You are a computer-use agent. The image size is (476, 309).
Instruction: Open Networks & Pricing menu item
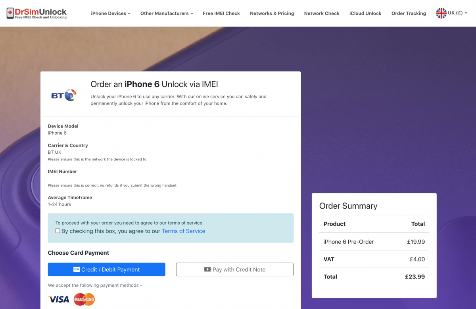[272, 13]
